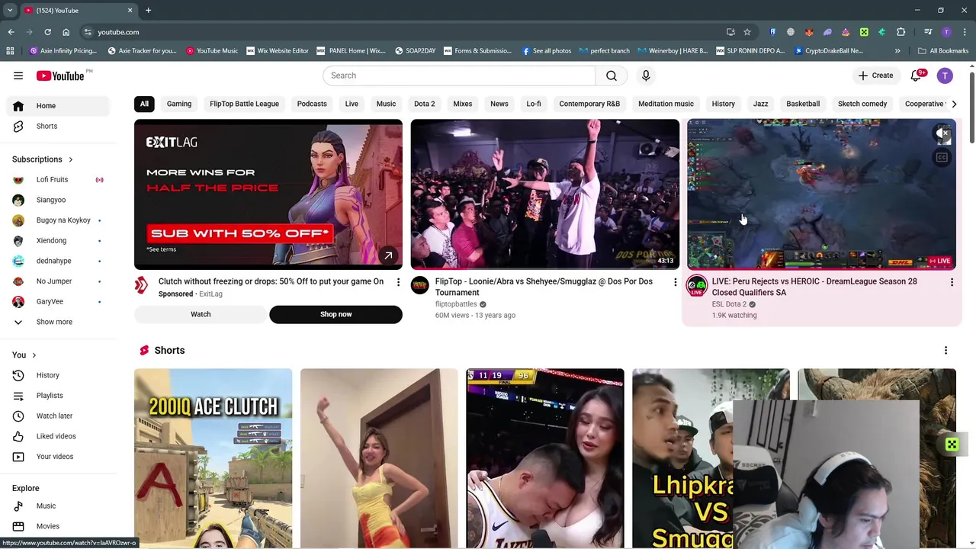This screenshot has height=549, width=976.
Task: Open the Extensions puzzle icon
Action: 901,32
